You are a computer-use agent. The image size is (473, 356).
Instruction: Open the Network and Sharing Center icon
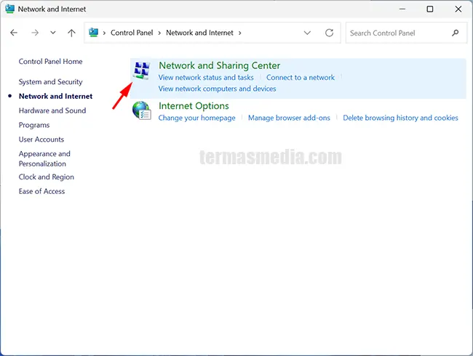click(141, 70)
